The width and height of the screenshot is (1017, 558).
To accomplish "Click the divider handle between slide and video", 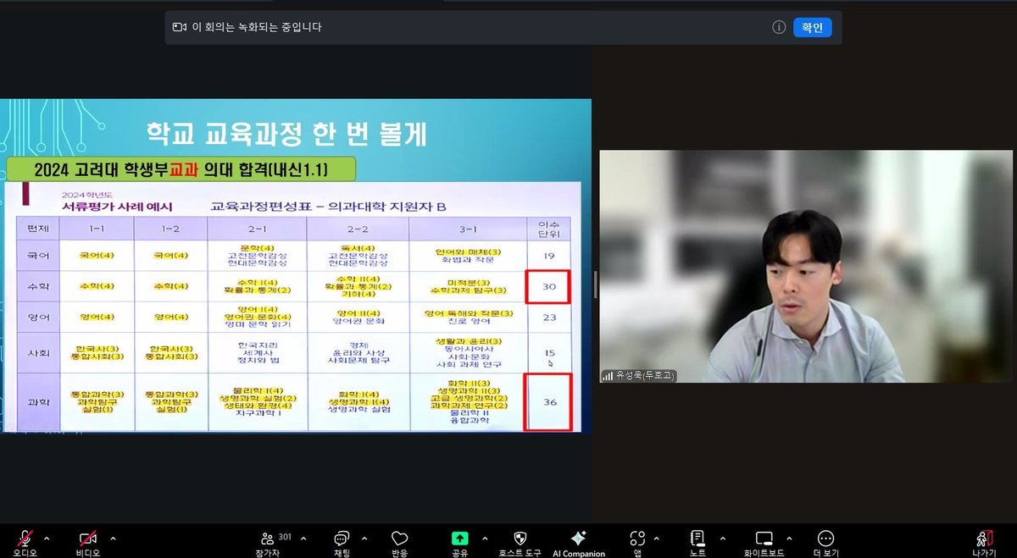I will point(595,285).
